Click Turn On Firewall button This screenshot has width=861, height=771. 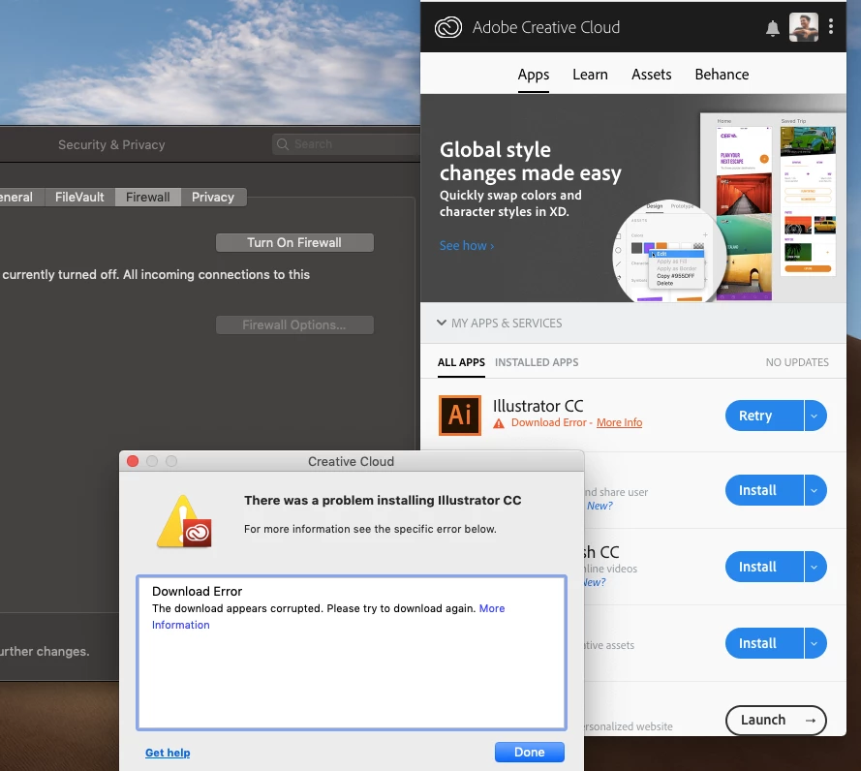coord(294,243)
